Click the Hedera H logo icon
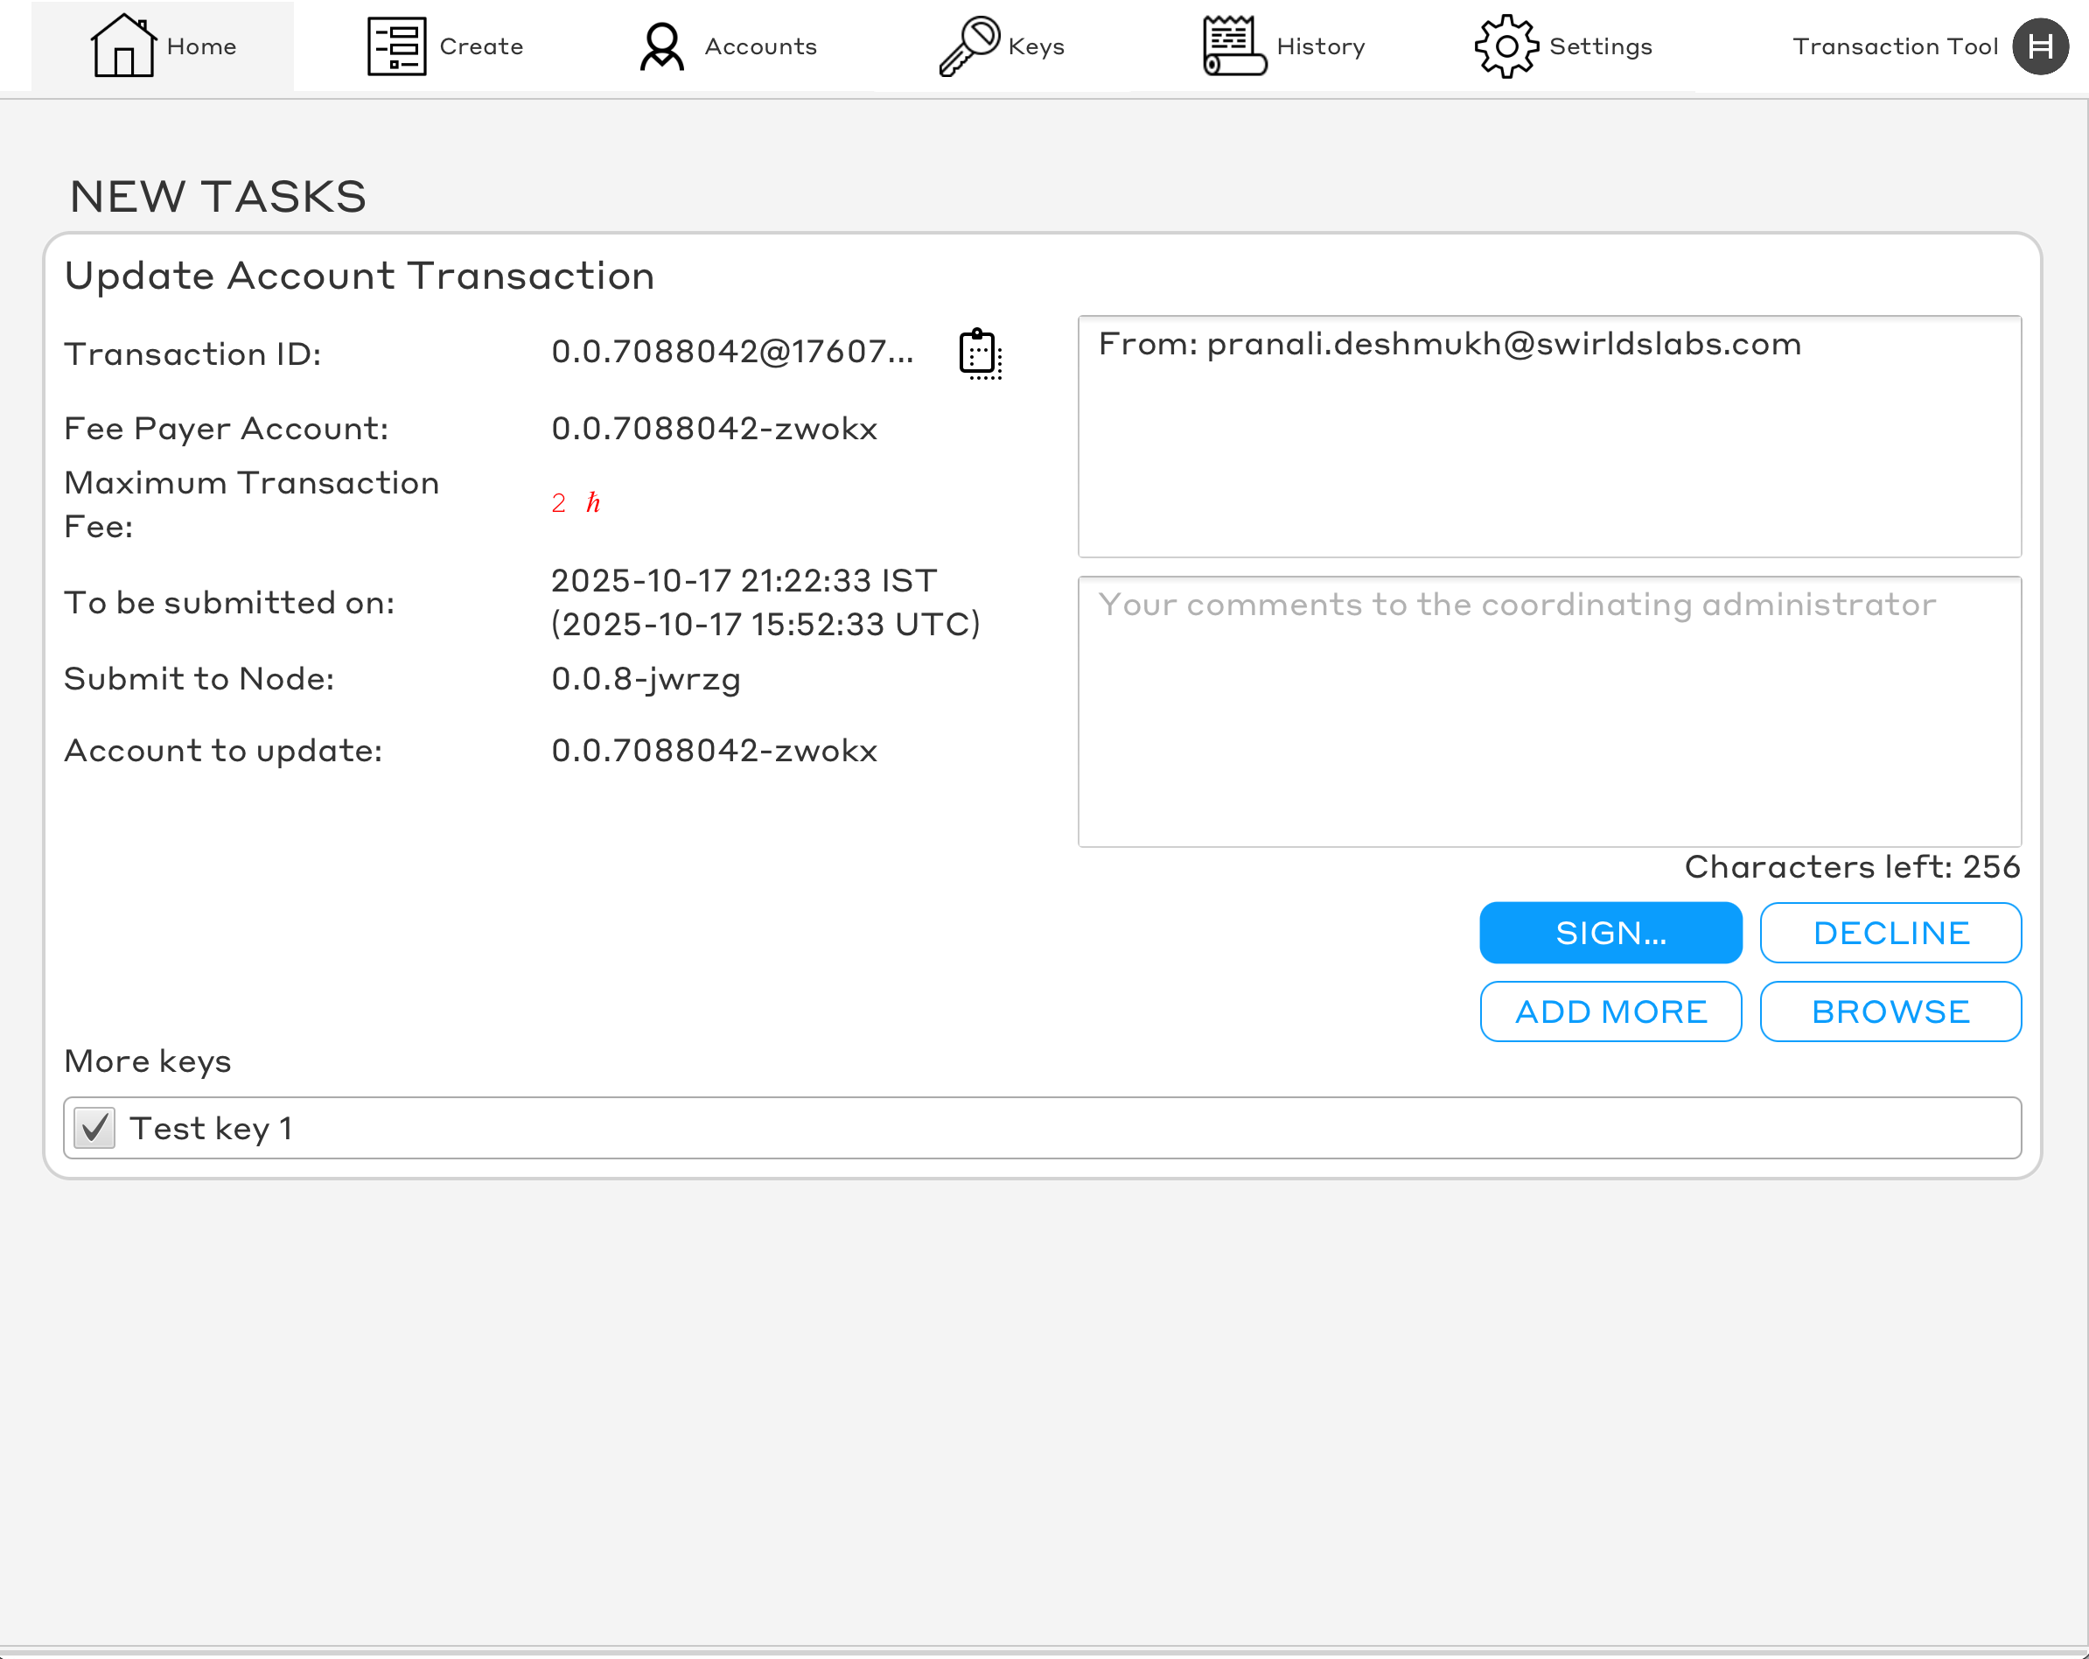Image resolution: width=2089 pixels, height=1659 pixels. (x=2040, y=45)
